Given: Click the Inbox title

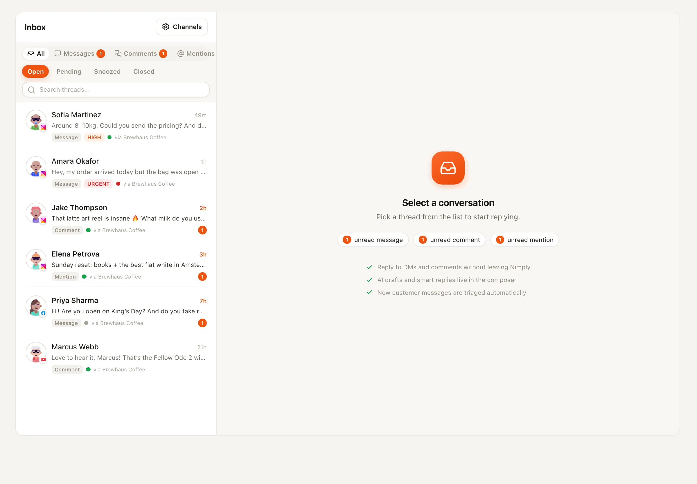Looking at the screenshot, I should 35,27.
